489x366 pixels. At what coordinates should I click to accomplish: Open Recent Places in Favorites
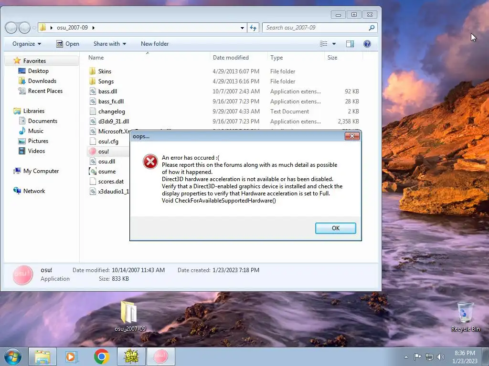pyautogui.click(x=41, y=91)
